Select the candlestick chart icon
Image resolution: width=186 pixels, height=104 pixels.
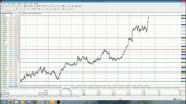click(52, 6)
